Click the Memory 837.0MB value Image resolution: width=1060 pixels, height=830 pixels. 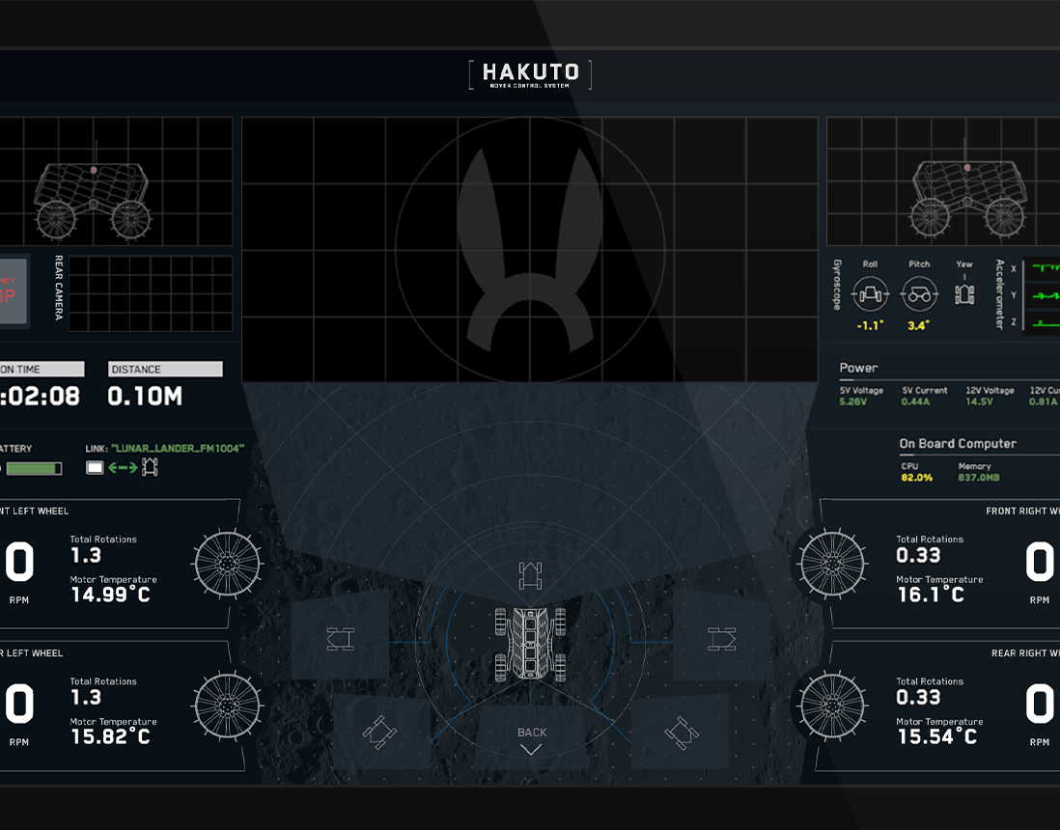978,477
